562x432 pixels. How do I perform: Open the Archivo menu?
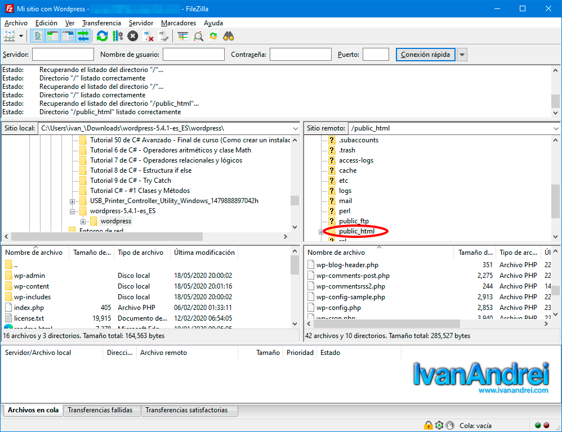[x=16, y=23]
